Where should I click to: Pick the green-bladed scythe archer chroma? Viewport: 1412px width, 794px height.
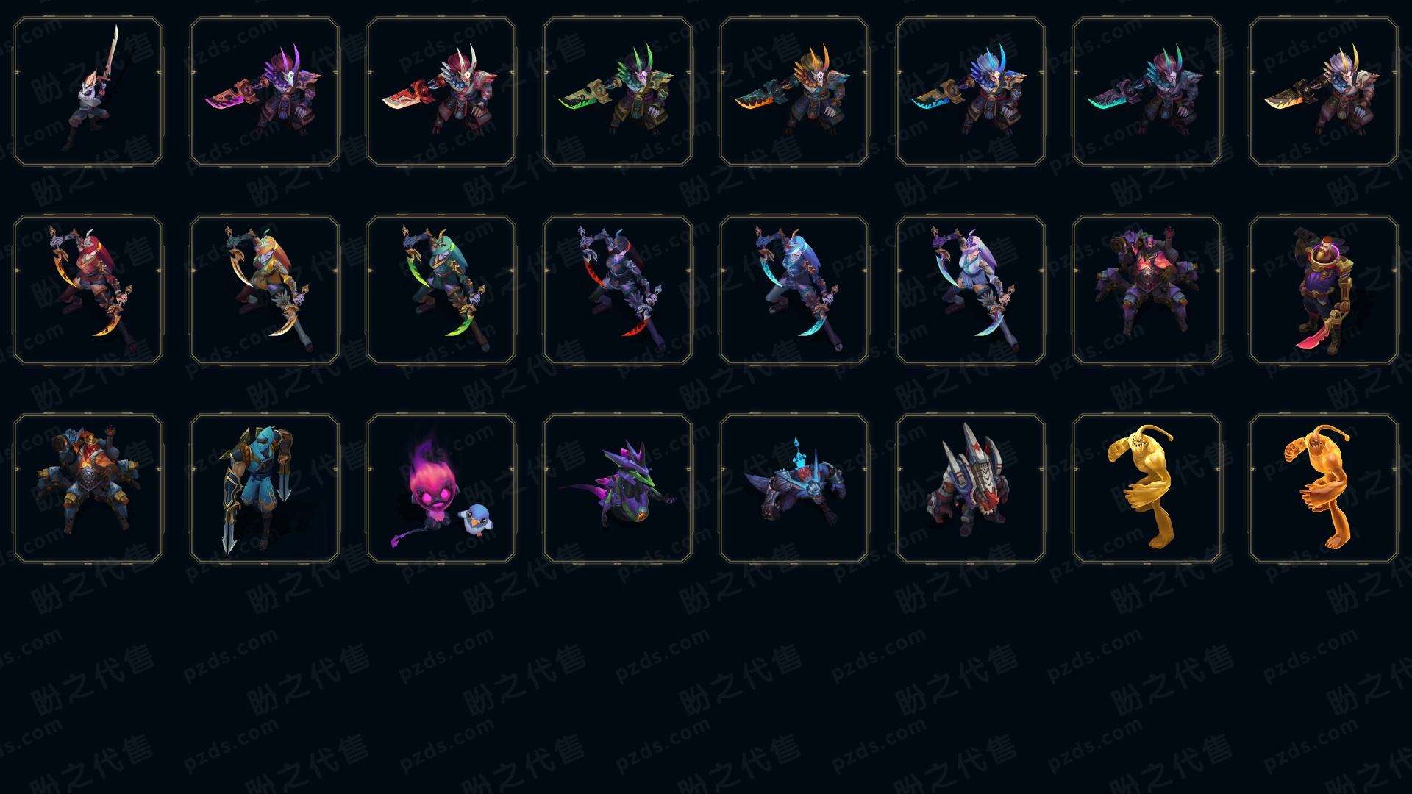[x=441, y=290]
